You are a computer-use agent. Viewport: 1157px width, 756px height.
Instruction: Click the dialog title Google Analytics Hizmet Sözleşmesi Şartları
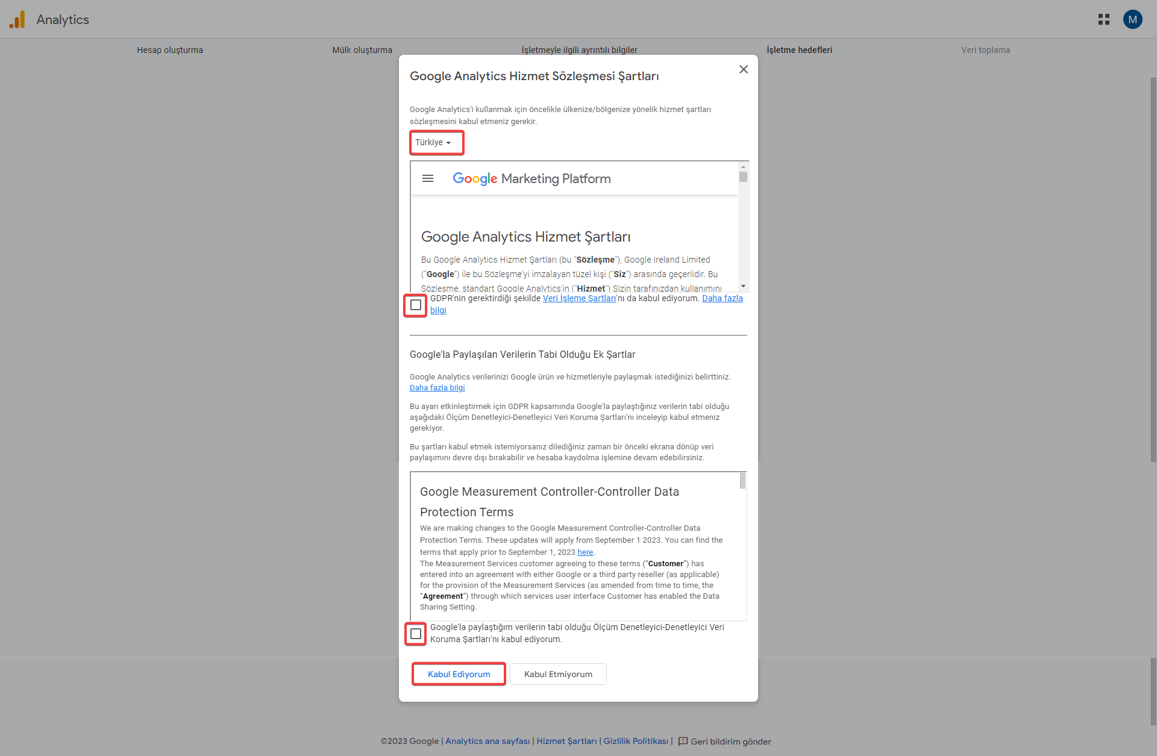(534, 77)
